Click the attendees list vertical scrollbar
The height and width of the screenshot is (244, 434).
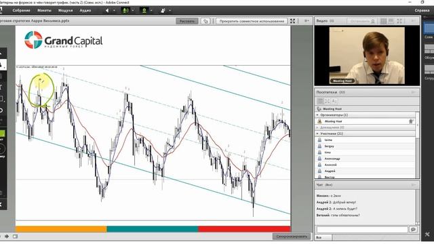click(418, 145)
